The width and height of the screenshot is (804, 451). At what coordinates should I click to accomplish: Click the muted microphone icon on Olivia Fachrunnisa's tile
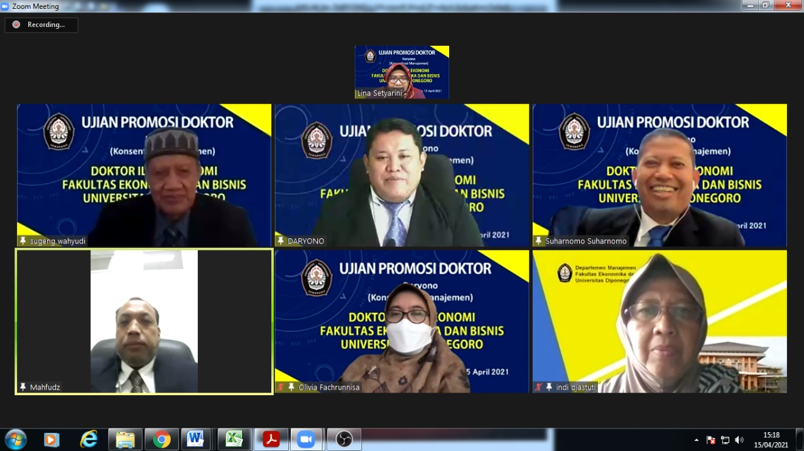click(x=281, y=387)
